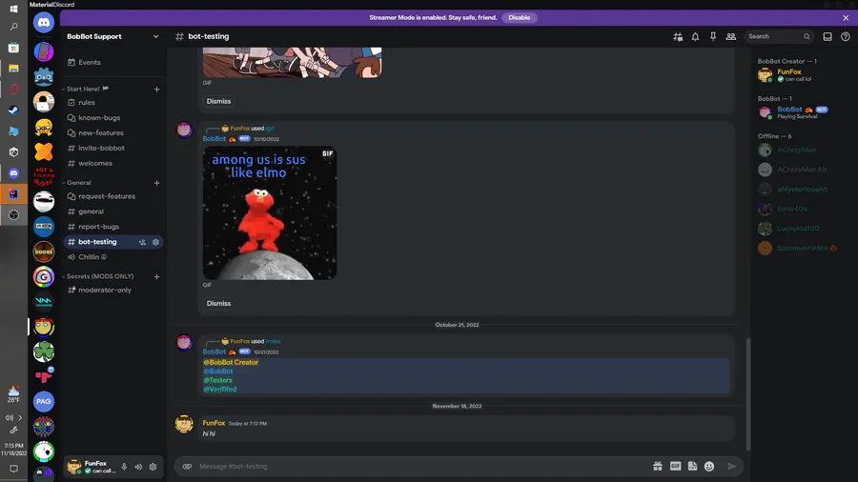Open the moderator-only channel
This screenshot has width=858, height=482.
coord(113,291)
